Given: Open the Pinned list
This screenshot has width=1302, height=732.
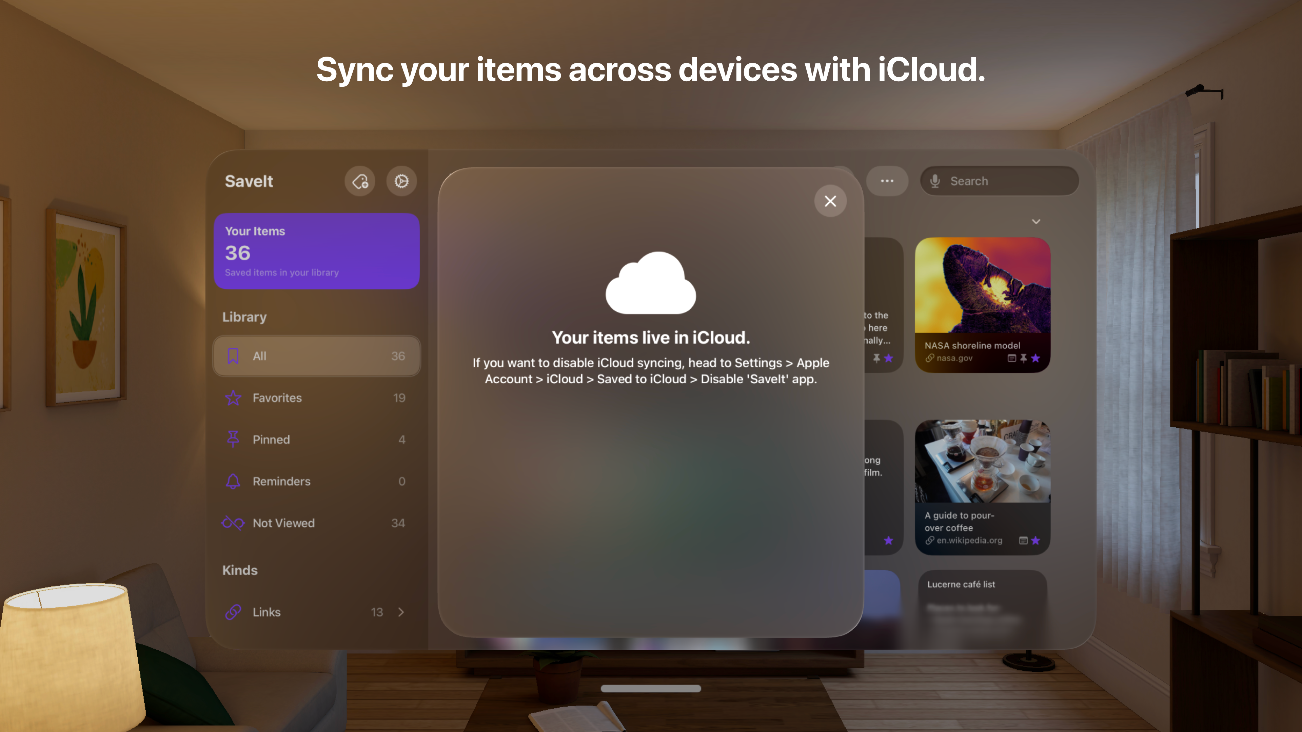Looking at the screenshot, I should coord(316,440).
